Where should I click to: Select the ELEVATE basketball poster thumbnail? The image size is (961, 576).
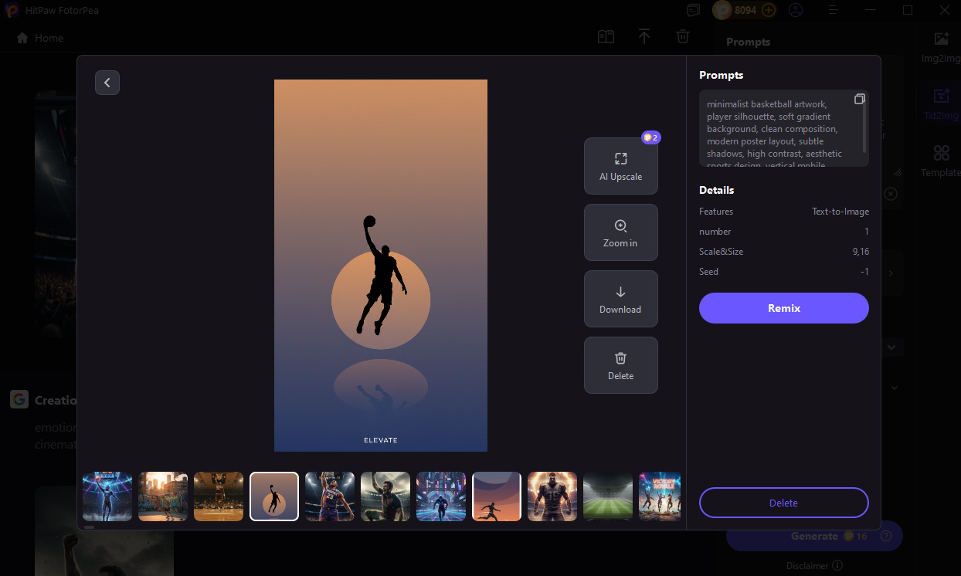pos(273,496)
